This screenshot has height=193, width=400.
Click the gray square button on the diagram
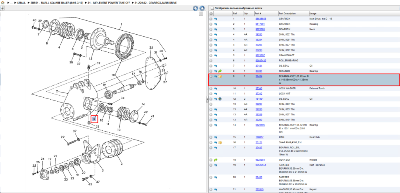click(x=201, y=14)
